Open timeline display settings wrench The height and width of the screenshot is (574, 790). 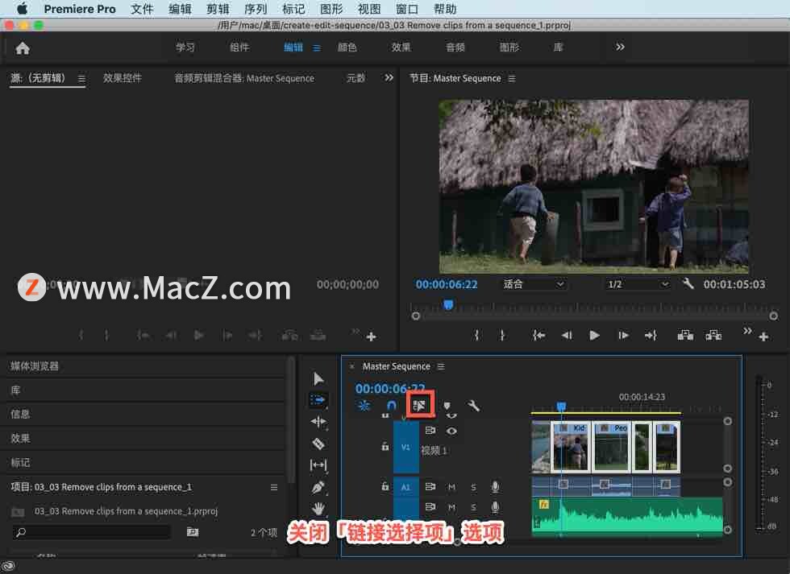pyautogui.click(x=474, y=406)
